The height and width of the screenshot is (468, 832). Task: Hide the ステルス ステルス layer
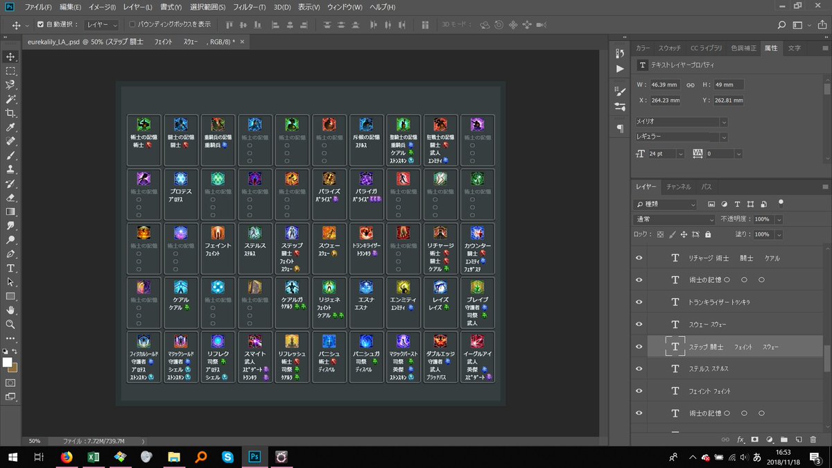[639, 369]
